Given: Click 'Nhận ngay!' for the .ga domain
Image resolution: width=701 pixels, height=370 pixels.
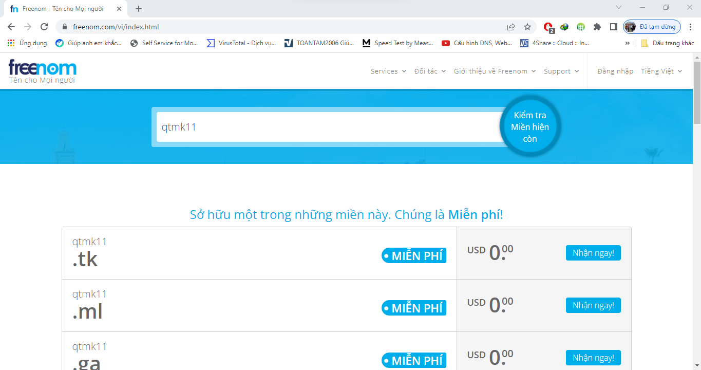Looking at the screenshot, I should click(x=593, y=358).
